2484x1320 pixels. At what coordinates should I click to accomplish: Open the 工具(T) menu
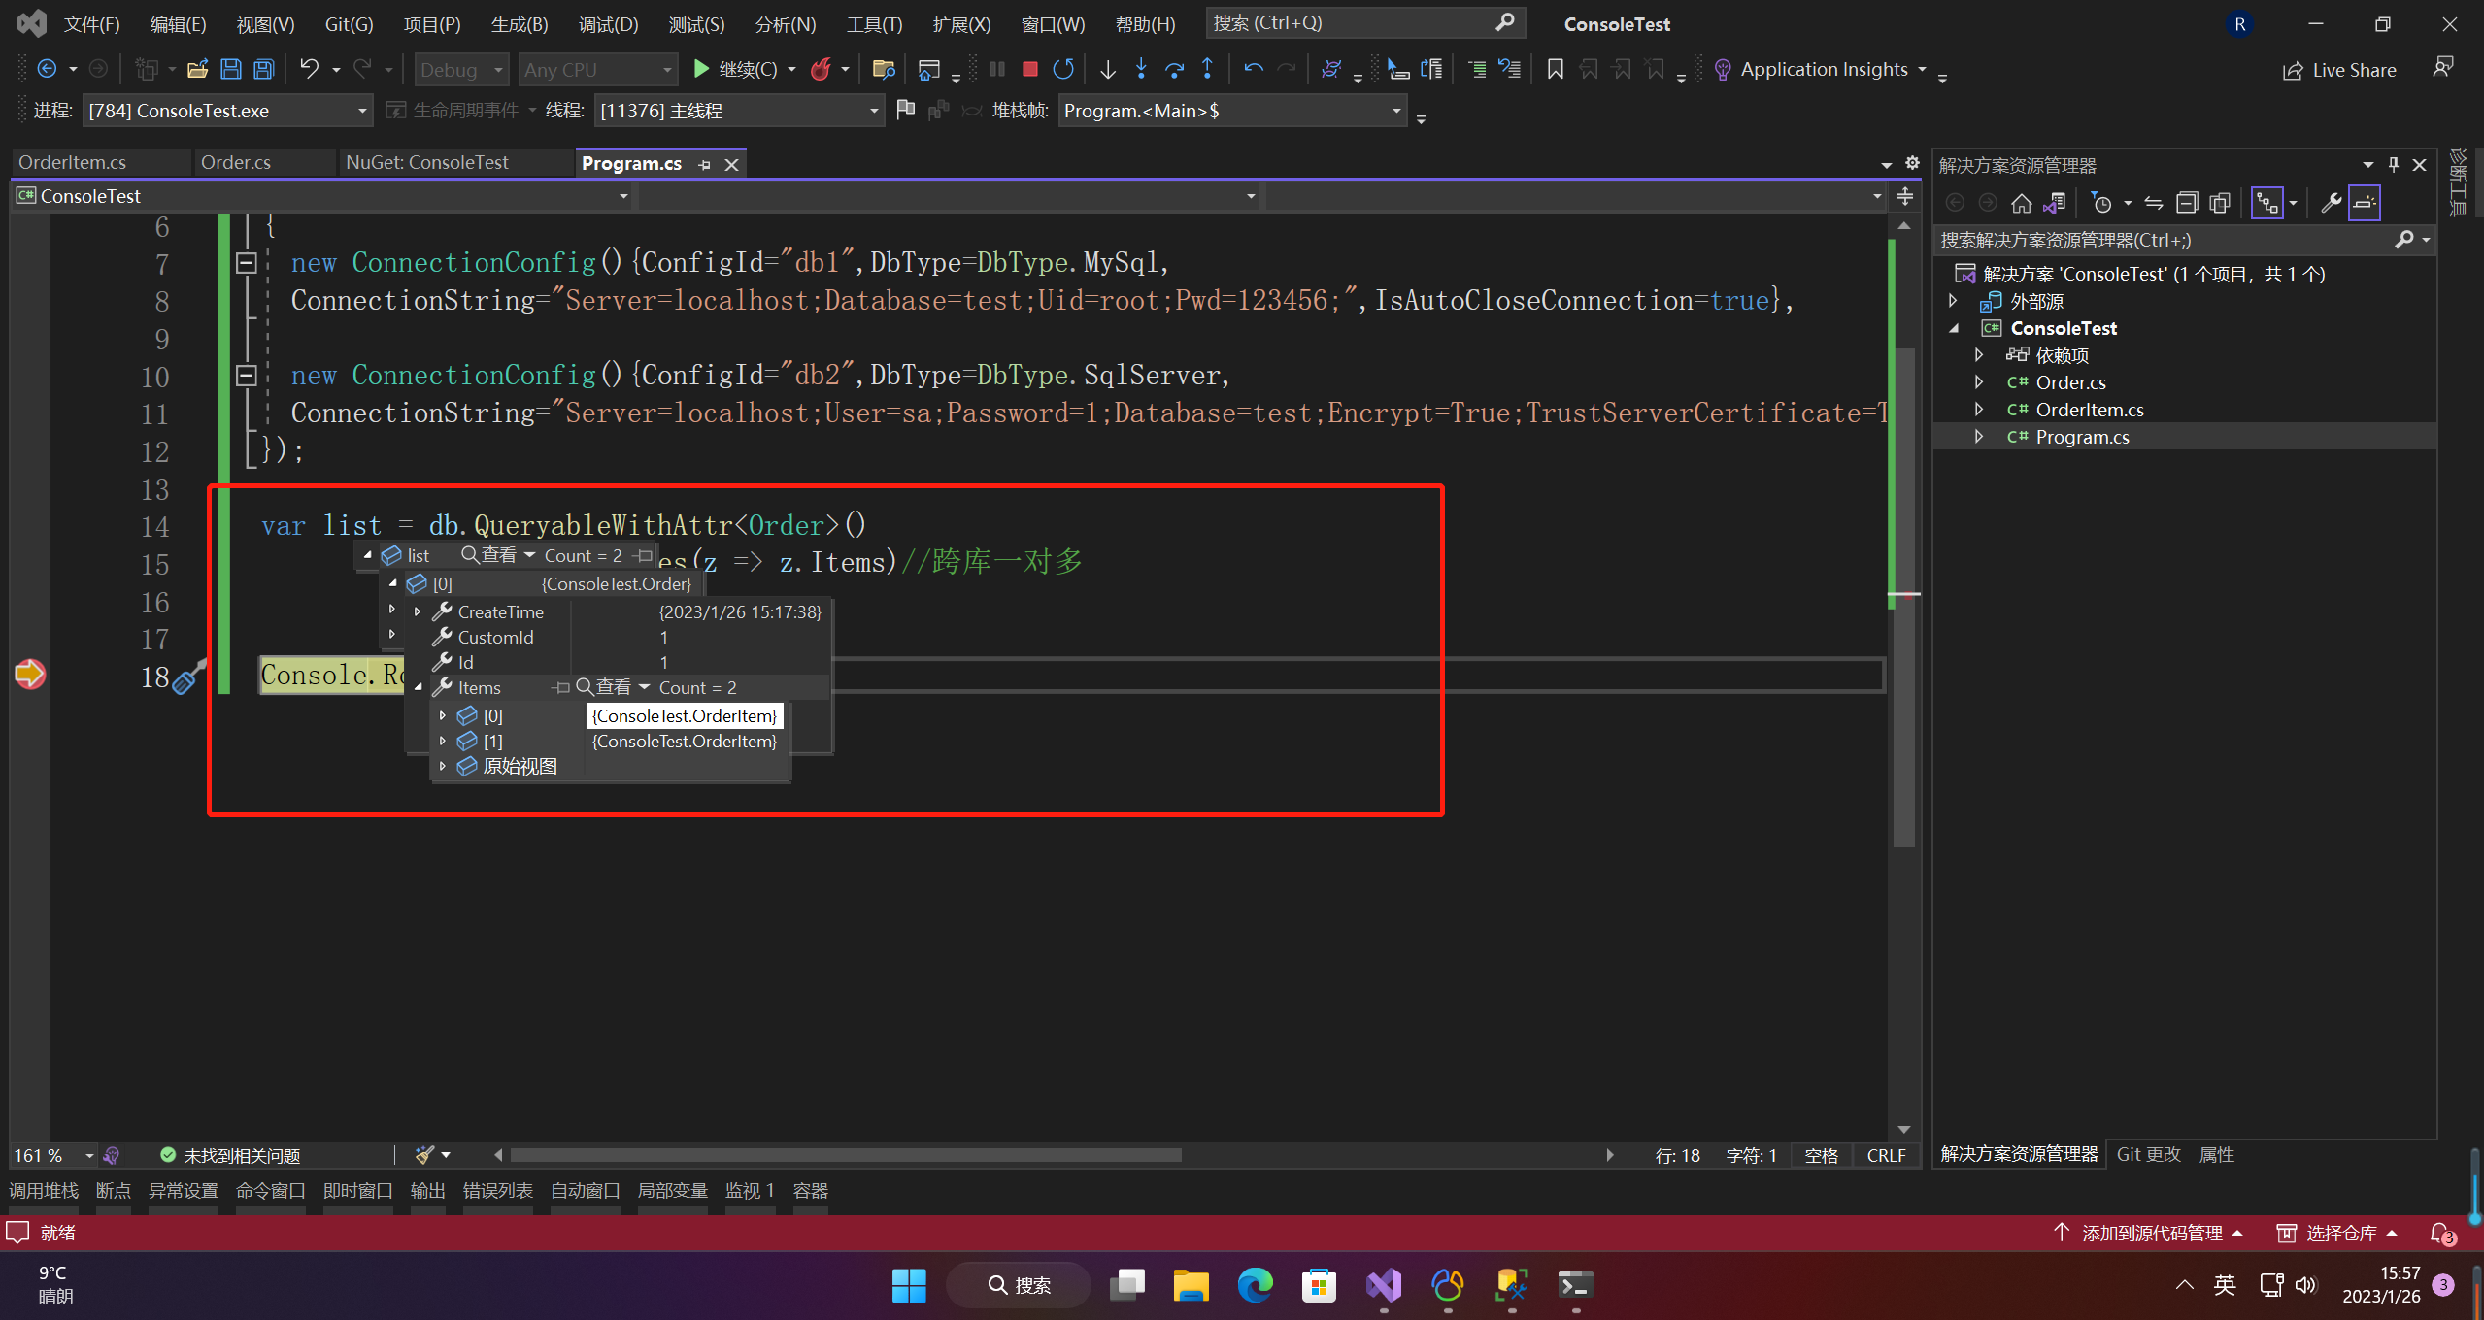coord(875,24)
